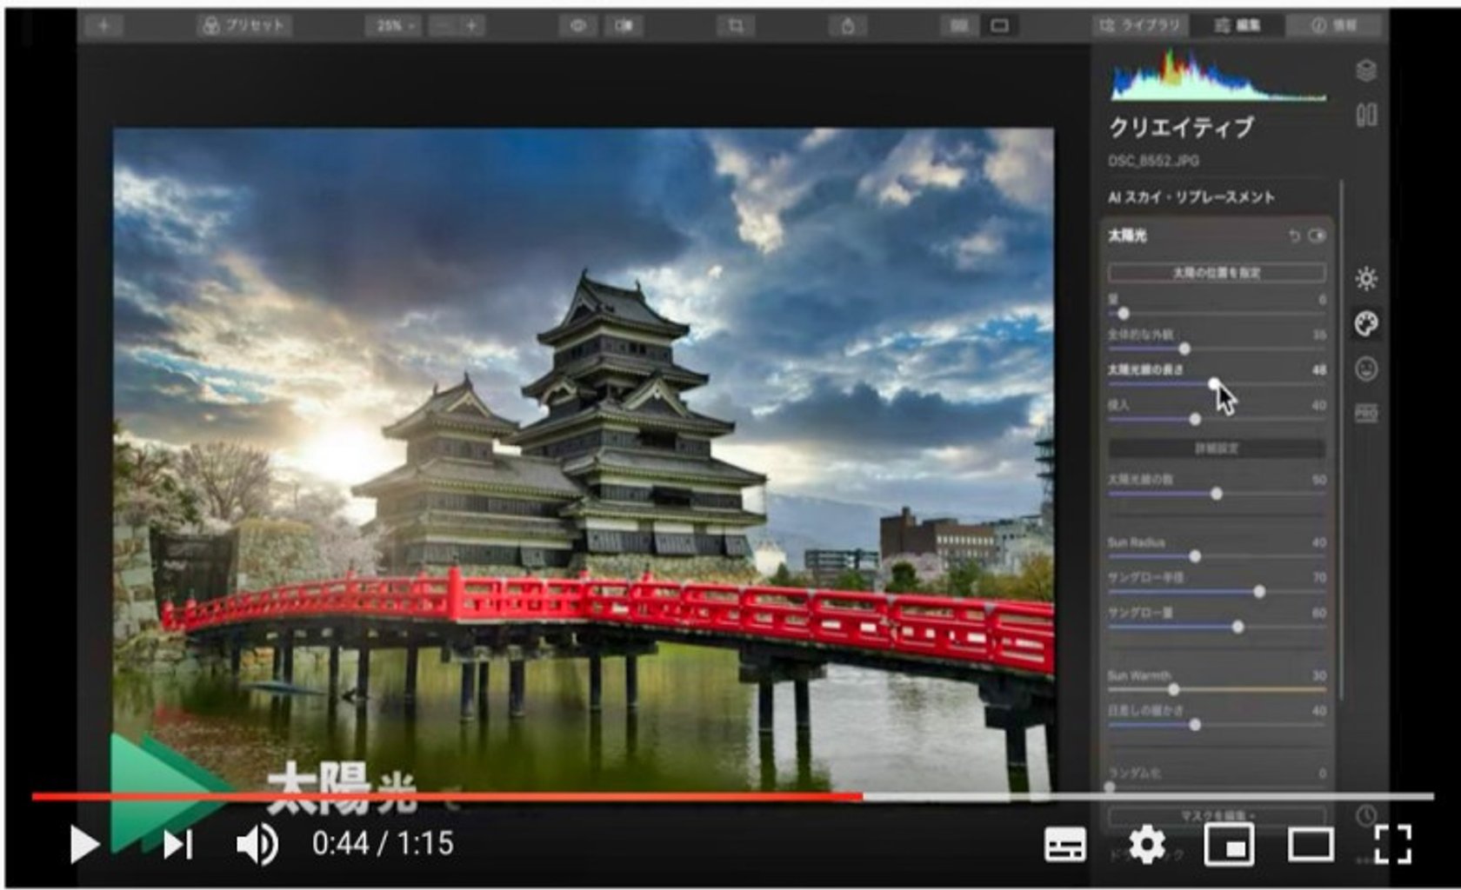Click the Sun Warmth slider
The height and width of the screenshot is (890, 1461).
pos(1217,689)
